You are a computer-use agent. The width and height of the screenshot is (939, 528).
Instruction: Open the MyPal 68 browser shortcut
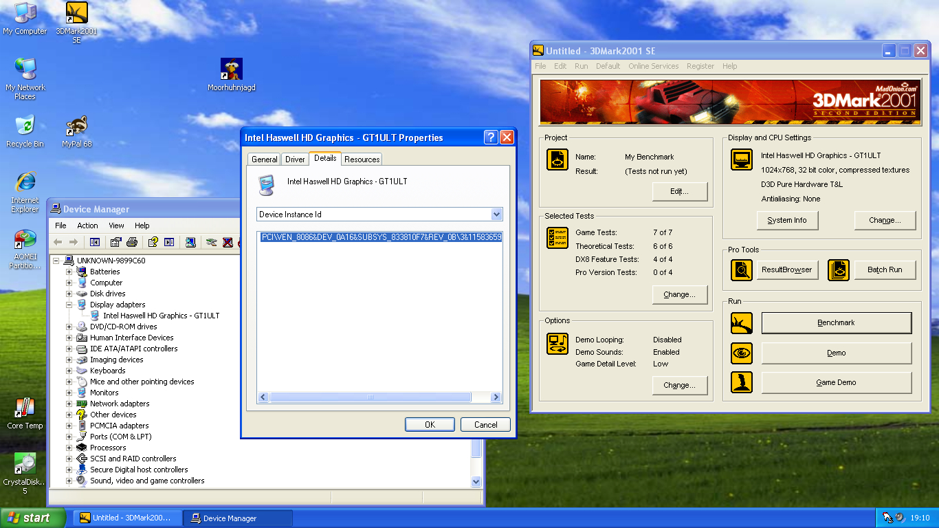pos(76,131)
